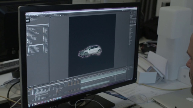Select the Selection arrow tool
The image size is (193, 108).
(27, 16)
